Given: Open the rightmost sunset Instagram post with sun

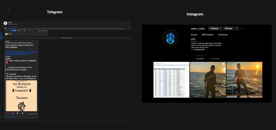Looking at the screenshot, I should pyautogui.click(x=244, y=80).
